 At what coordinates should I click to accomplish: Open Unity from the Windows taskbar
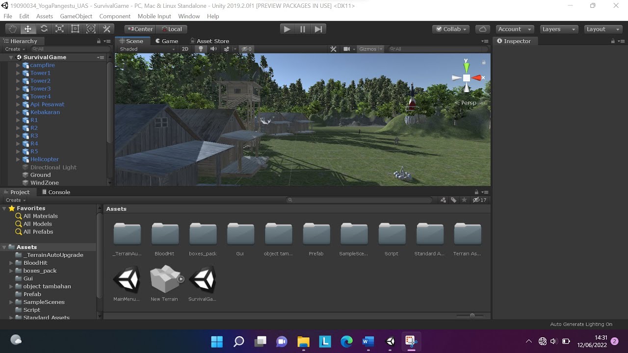coord(391,341)
